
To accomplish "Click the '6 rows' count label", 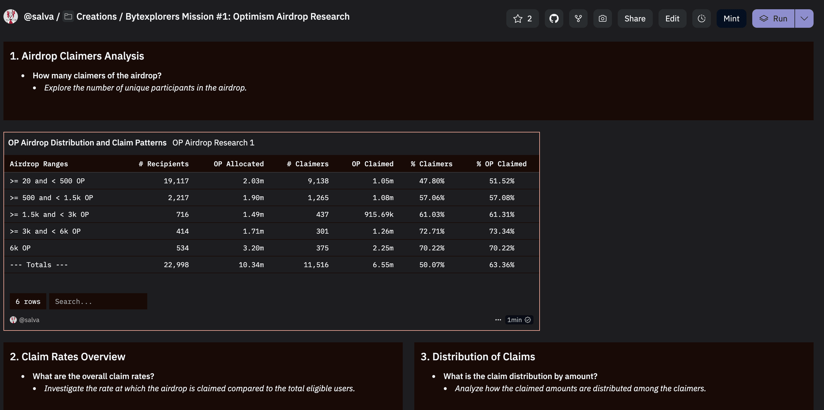I will (x=28, y=301).
